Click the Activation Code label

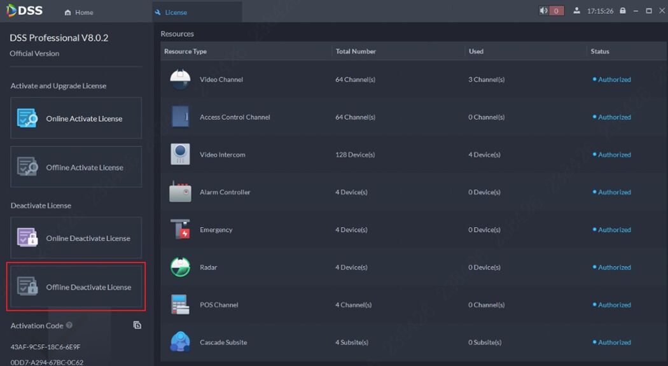(x=37, y=325)
